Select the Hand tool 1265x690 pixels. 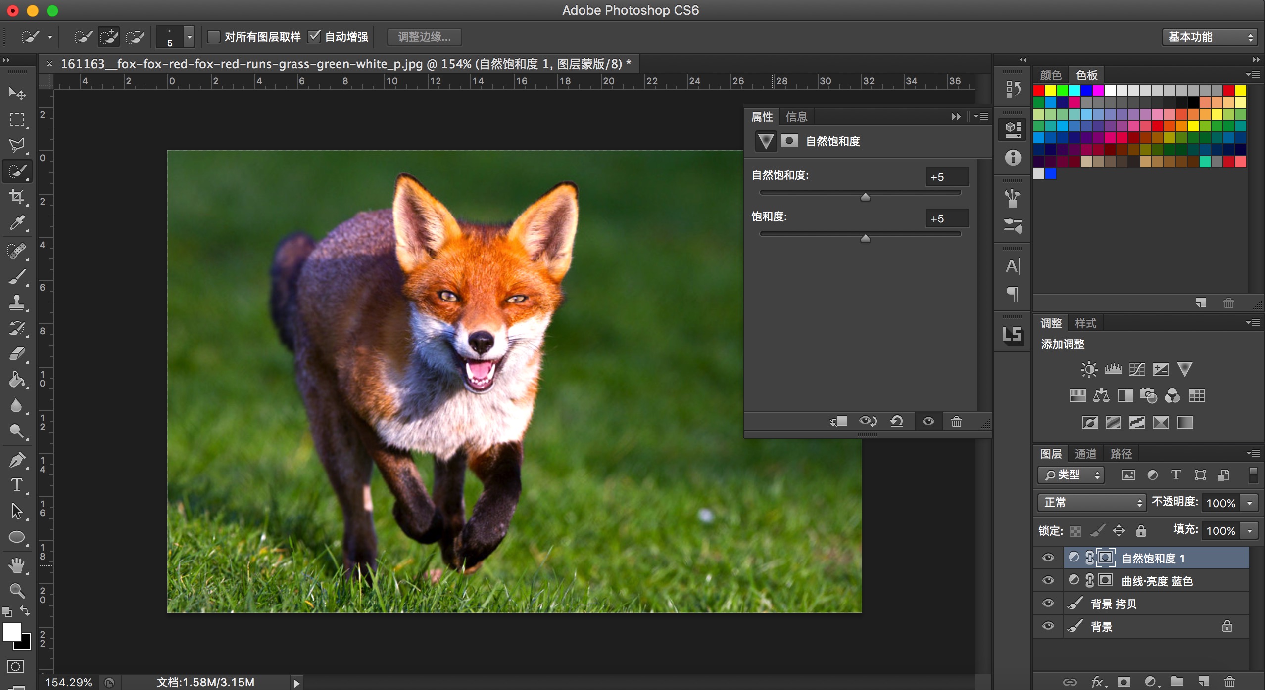tap(17, 564)
